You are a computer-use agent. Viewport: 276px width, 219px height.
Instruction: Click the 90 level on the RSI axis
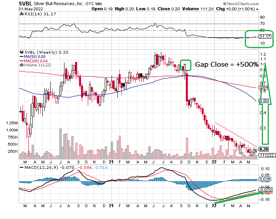pos(262,17)
